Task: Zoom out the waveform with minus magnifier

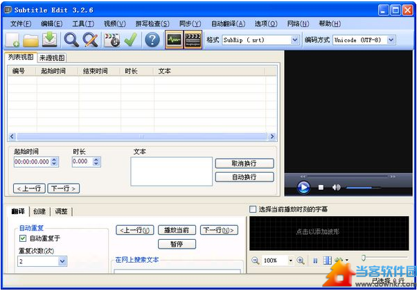Action: coord(255,260)
